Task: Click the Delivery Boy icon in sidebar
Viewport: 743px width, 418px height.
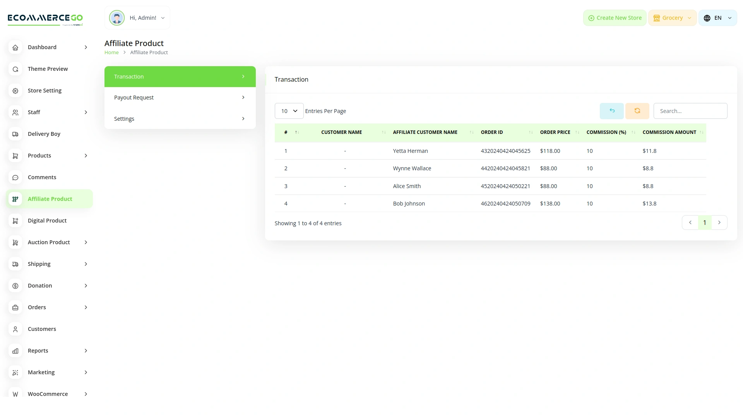Action: click(15, 134)
